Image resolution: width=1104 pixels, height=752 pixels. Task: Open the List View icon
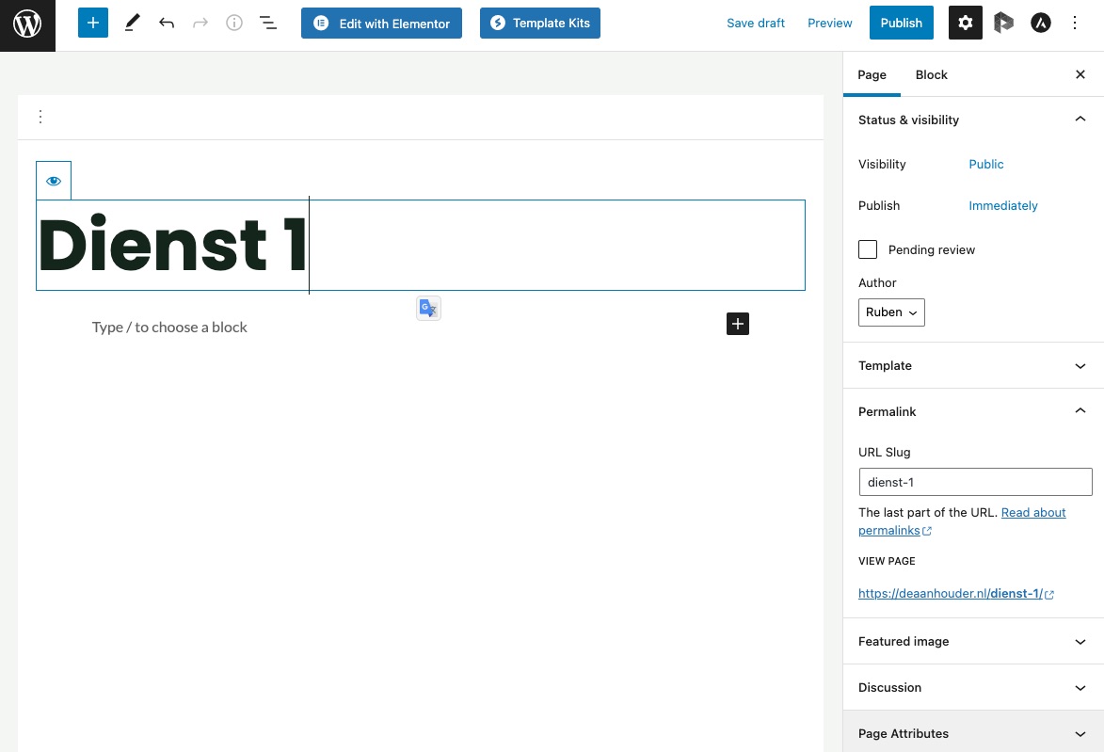[x=268, y=23]
